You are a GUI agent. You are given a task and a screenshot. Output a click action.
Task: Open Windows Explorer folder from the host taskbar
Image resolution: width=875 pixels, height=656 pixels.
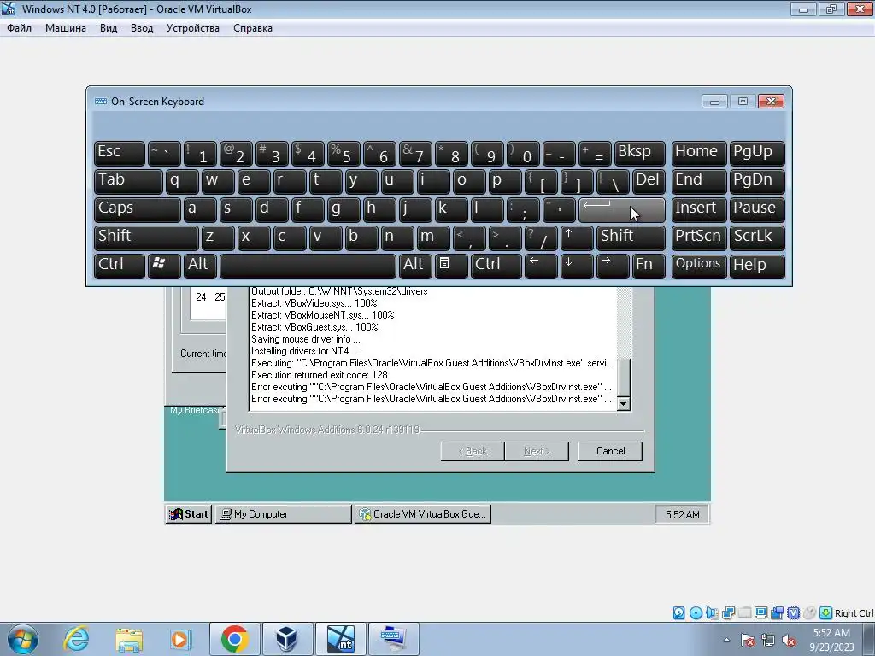click(129, 639)
